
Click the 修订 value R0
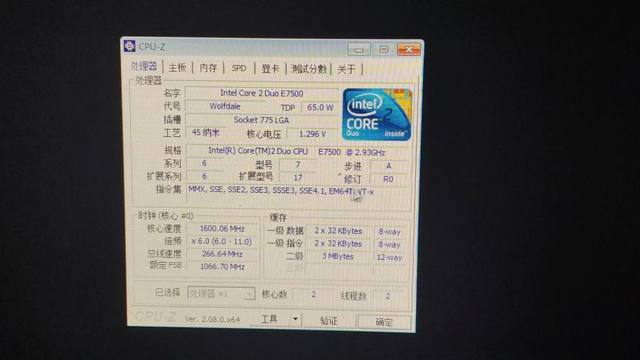(388, 179)
